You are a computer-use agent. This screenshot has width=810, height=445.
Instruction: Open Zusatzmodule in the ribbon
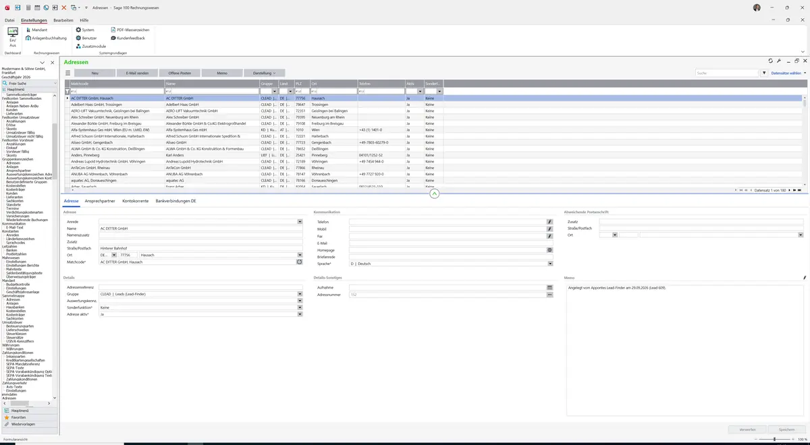pos(91,46)
